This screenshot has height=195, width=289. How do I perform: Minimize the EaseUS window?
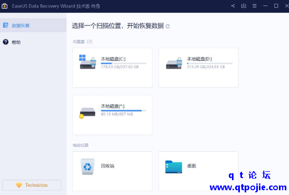(x=265, y=6)
